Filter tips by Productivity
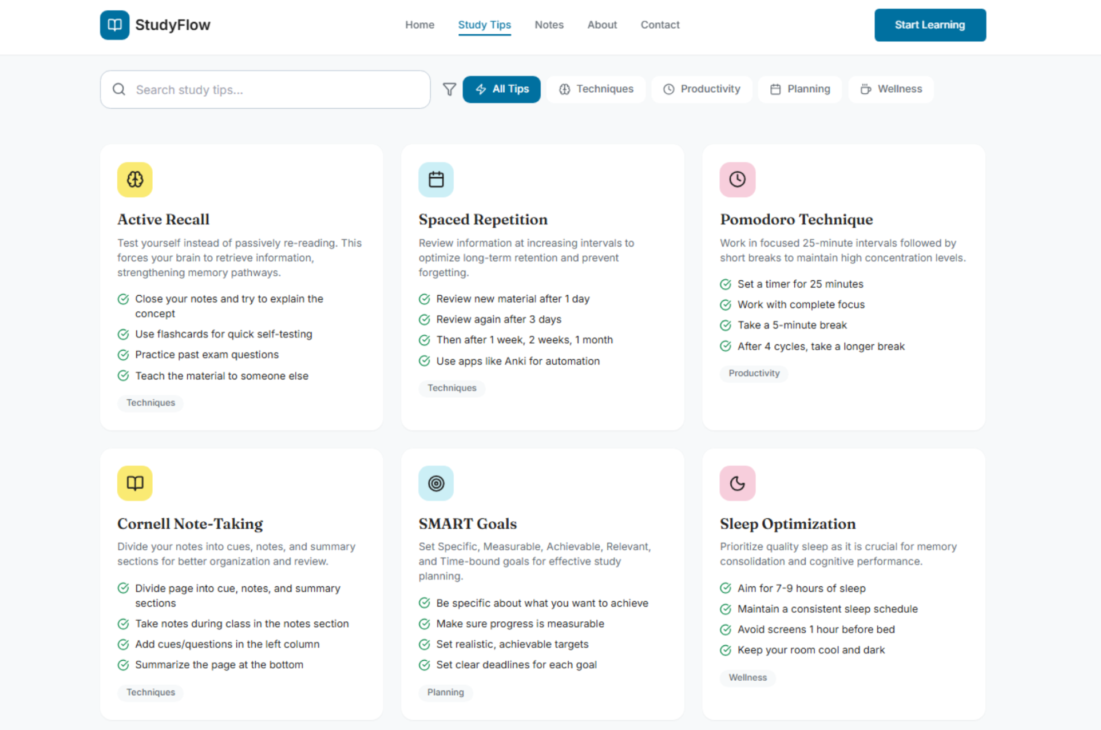Screen dimensions: 1101x730 pyautogui.click(x=702, y=89)
